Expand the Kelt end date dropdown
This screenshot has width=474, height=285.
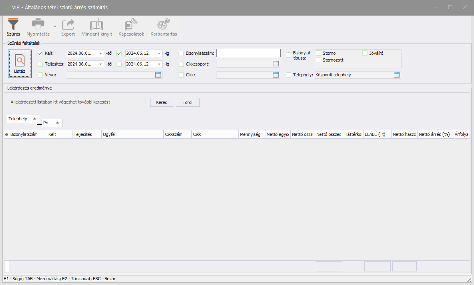159,53
